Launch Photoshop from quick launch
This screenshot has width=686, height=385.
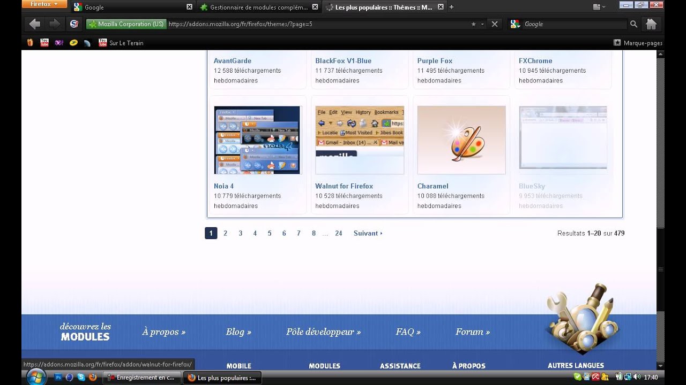click(58, 378)
